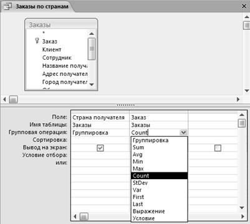Viewport: 250px width, 224px height.
Task: Choose Last from the dropdown list
Action: click(159, 204)
